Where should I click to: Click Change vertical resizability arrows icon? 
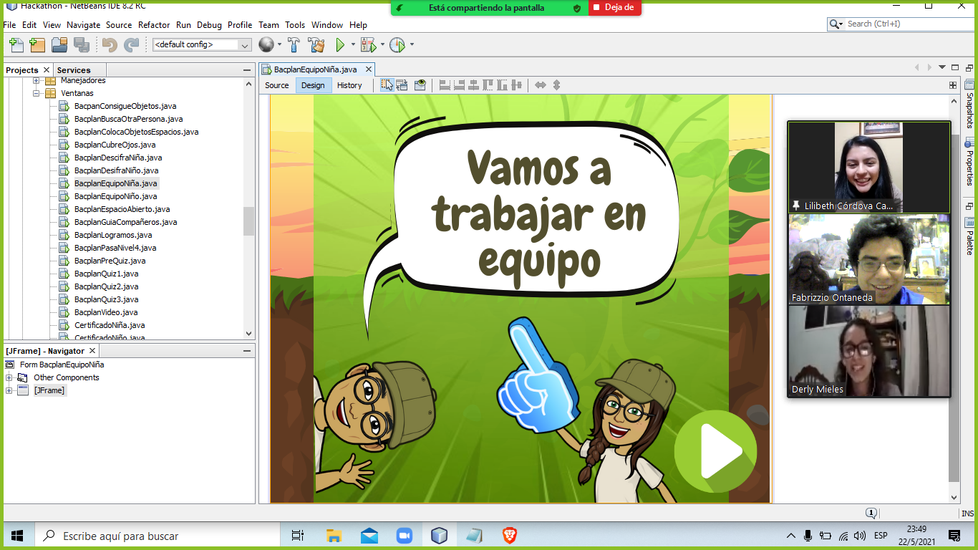pos(556,85)
